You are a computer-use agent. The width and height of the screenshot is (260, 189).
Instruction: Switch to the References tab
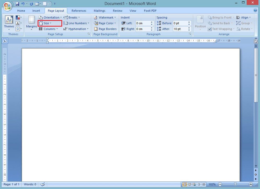(x=79, y=11)
